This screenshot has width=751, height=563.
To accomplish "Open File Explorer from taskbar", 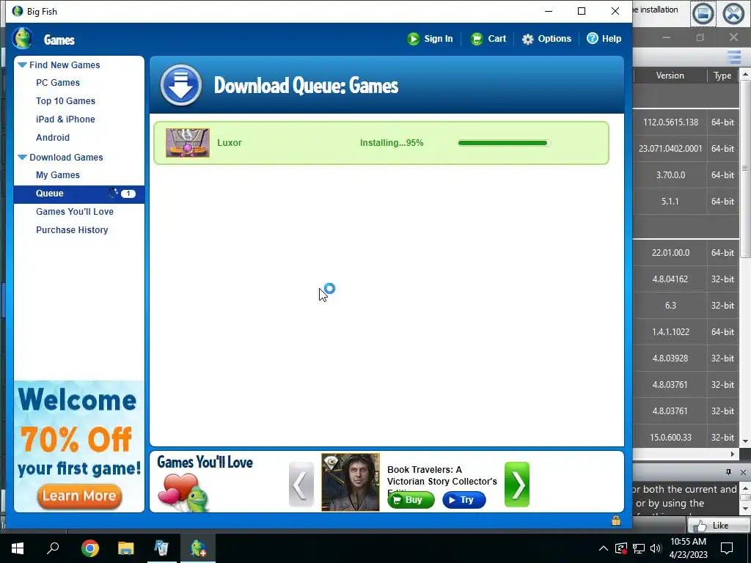I will point(125,548).
